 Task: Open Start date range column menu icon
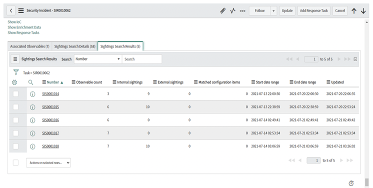point(253,82)
